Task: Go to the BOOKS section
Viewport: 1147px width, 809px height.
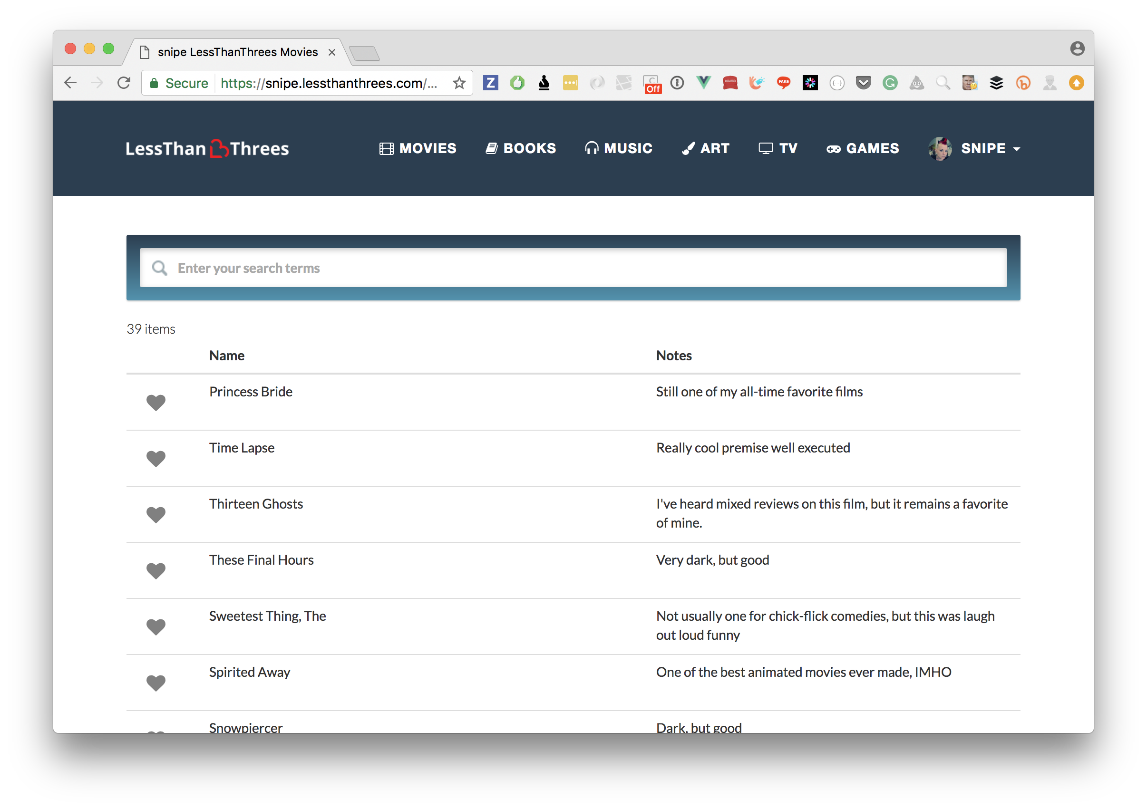Action: [x=521, y=148]
